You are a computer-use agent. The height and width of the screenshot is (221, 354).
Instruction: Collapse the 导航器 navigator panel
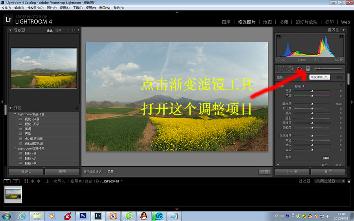point(10,30)
